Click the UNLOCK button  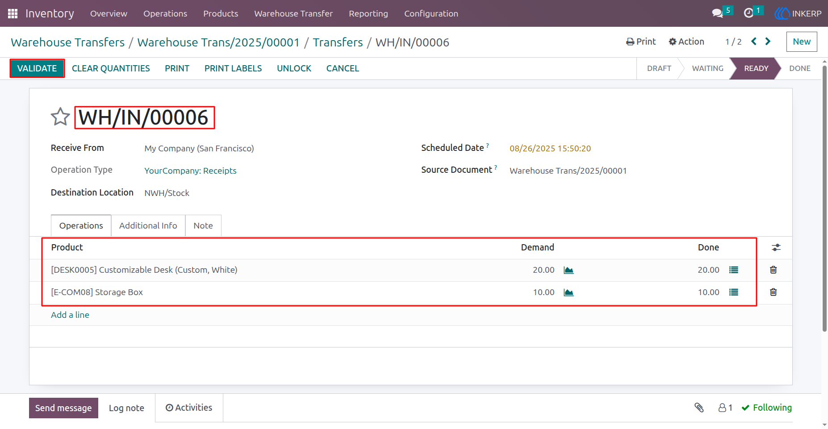pyautogui.click(x=294, y=68)
